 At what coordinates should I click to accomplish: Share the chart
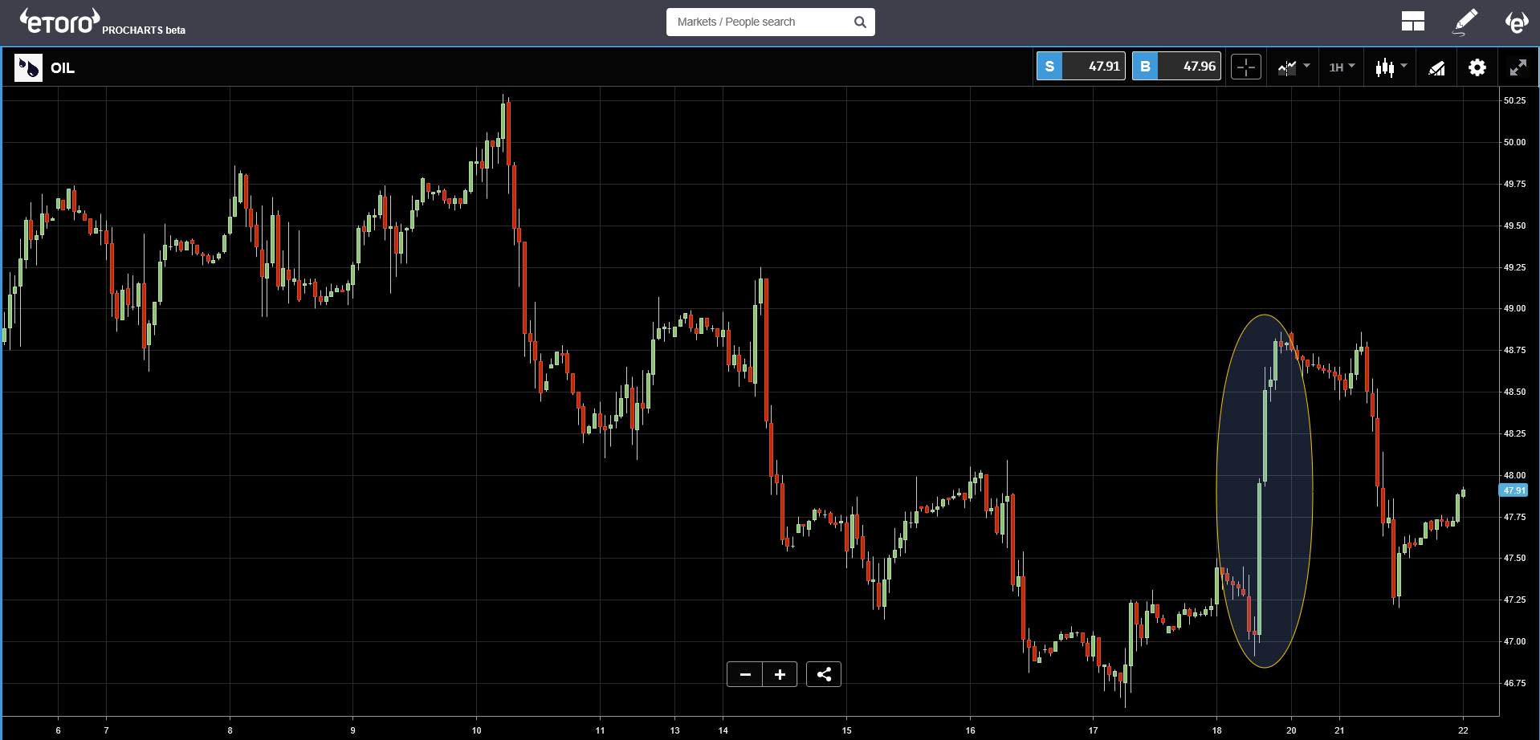[824, 674]
